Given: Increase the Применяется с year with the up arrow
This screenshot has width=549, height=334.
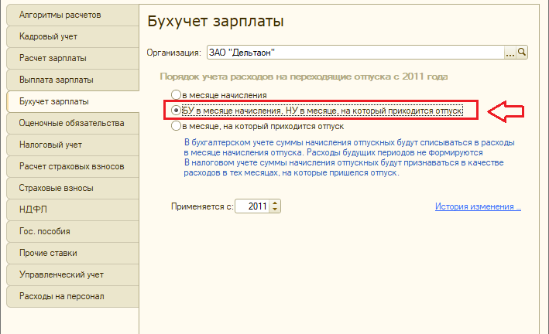Looking at the screenshot, I should (x=275, y=203).
